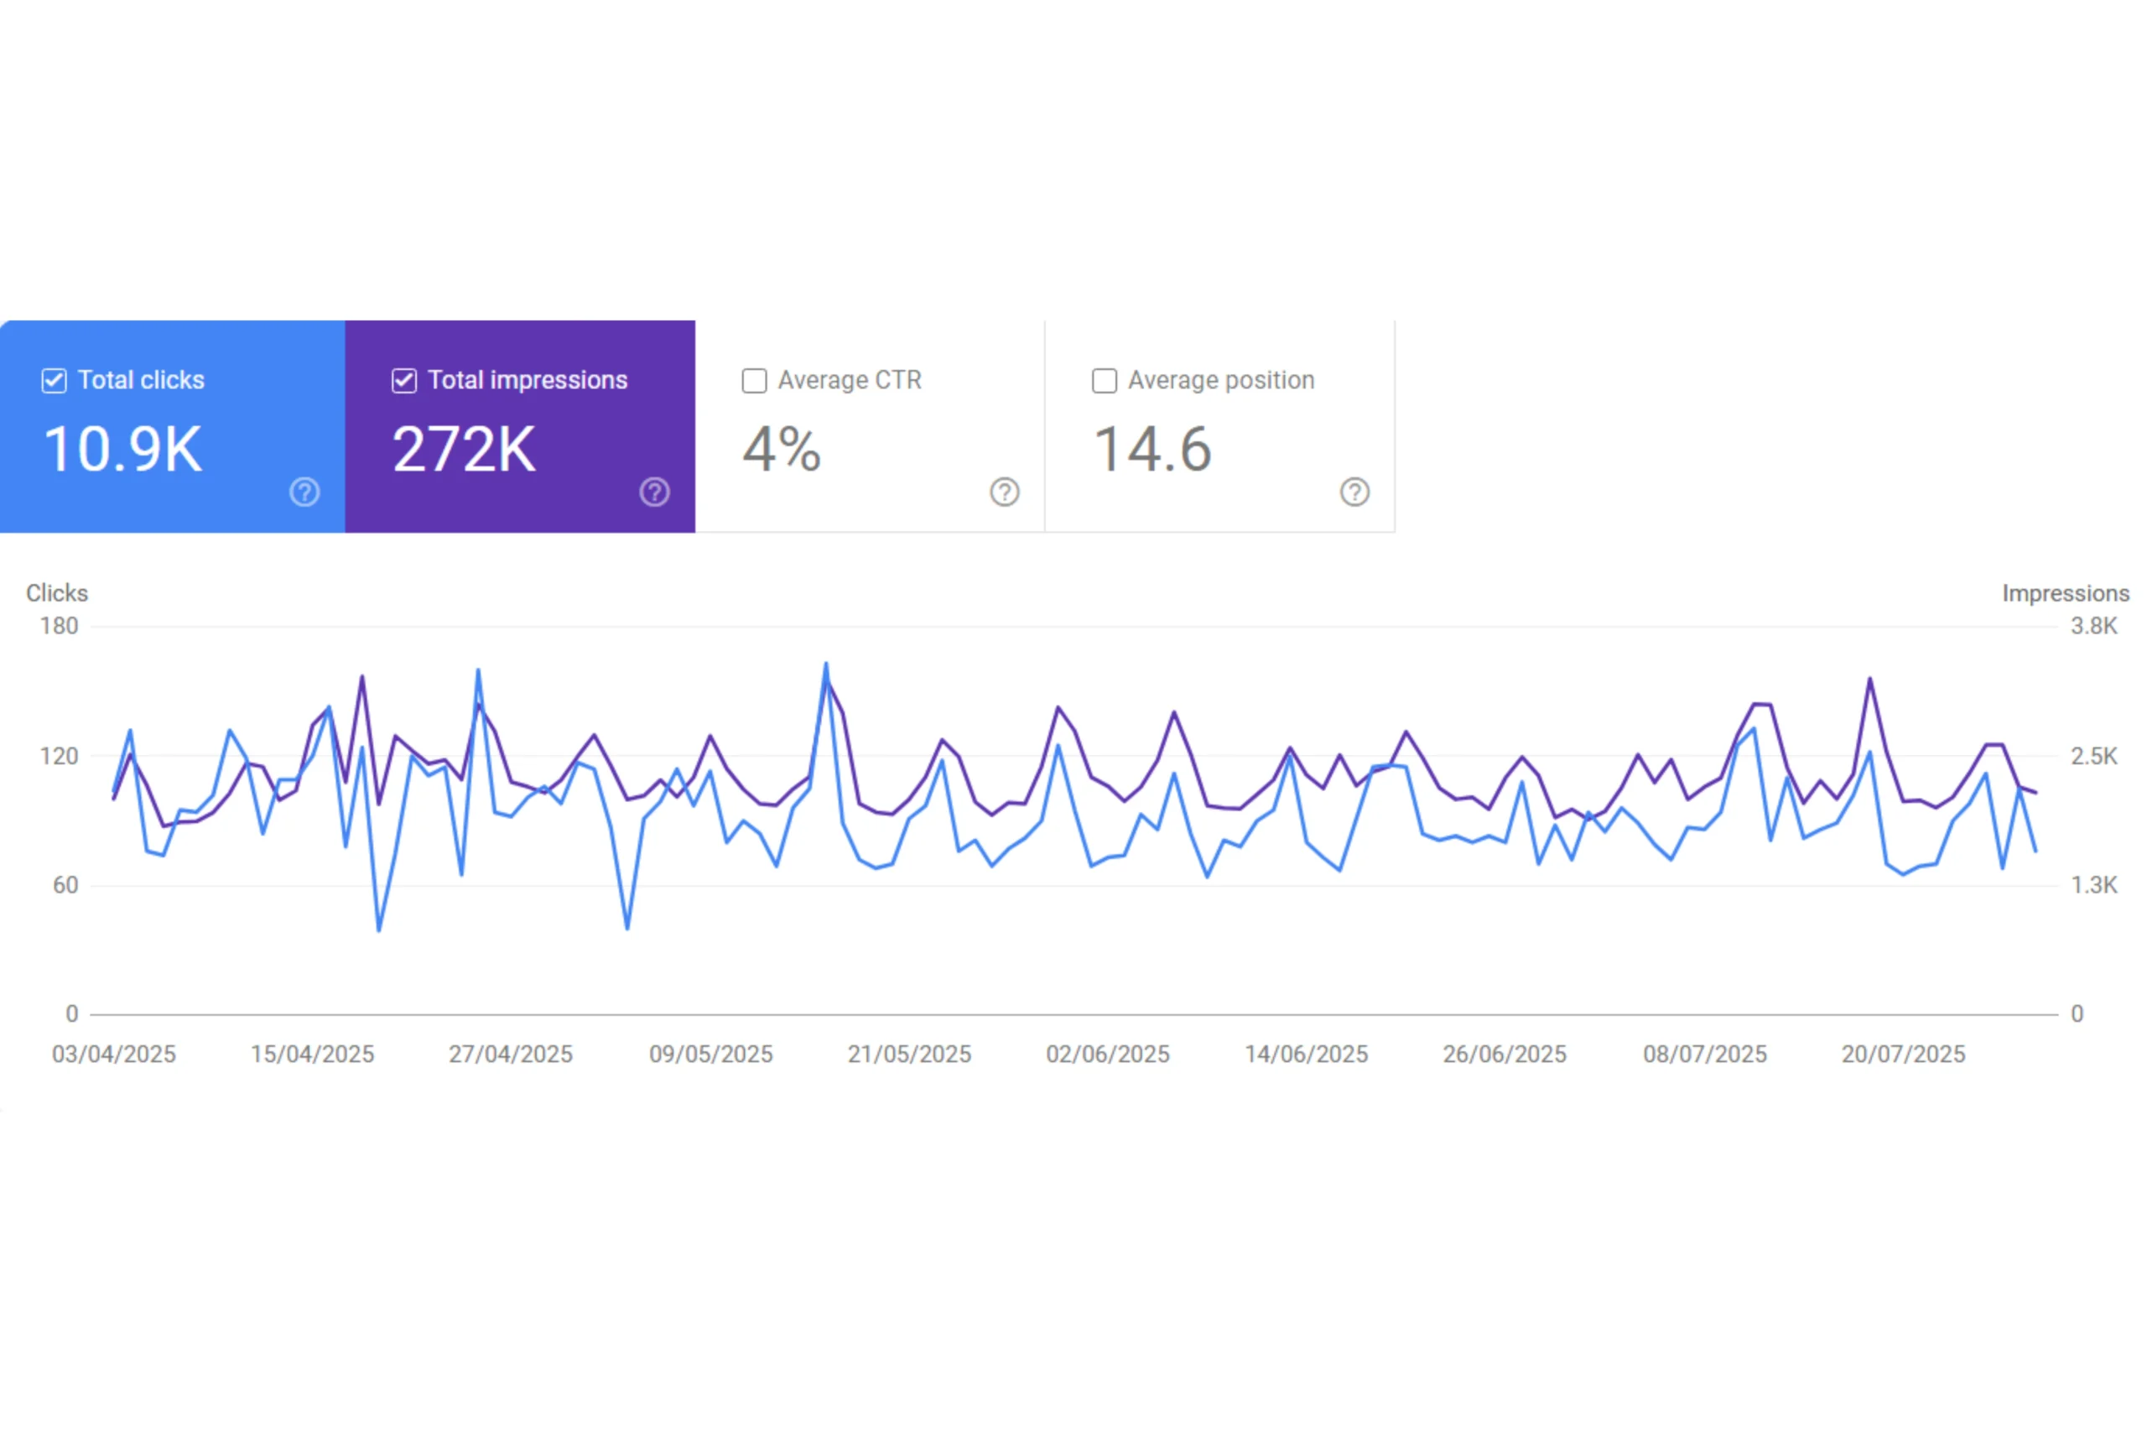Click the Clicks axis title

click(56, 594)
